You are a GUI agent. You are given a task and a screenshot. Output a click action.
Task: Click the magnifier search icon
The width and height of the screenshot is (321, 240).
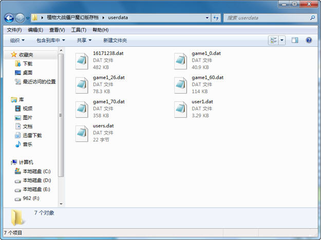pyautogui.click(x=313, y=18)
